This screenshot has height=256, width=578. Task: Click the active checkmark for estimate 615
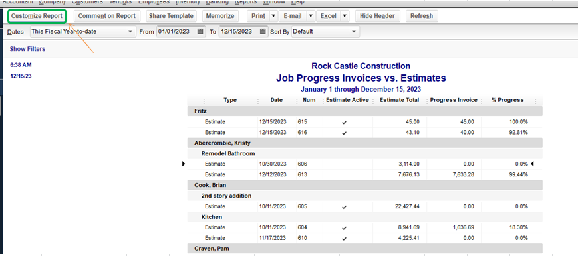[x=345, y=123]
